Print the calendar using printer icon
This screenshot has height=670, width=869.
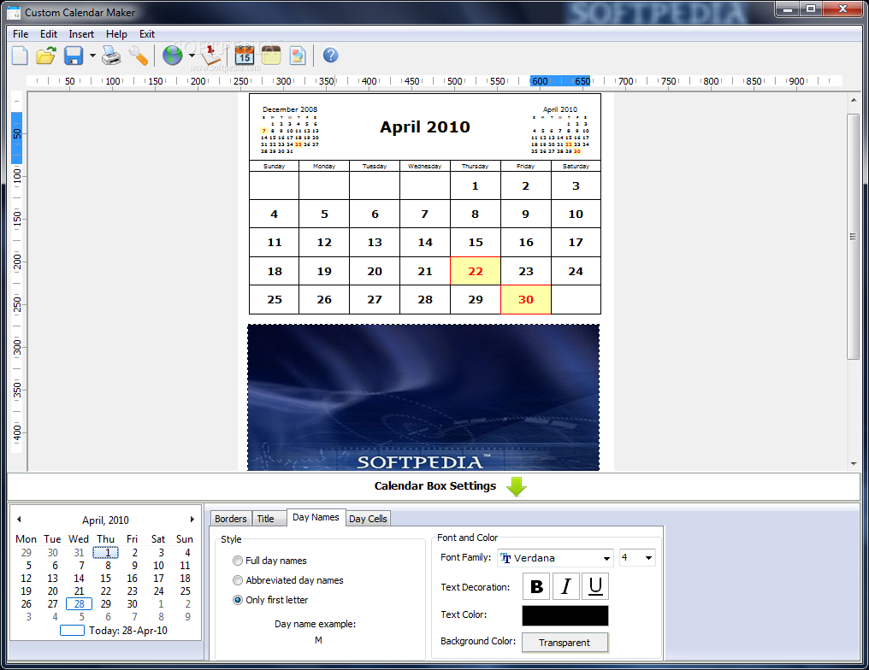[x=111, y=56]
